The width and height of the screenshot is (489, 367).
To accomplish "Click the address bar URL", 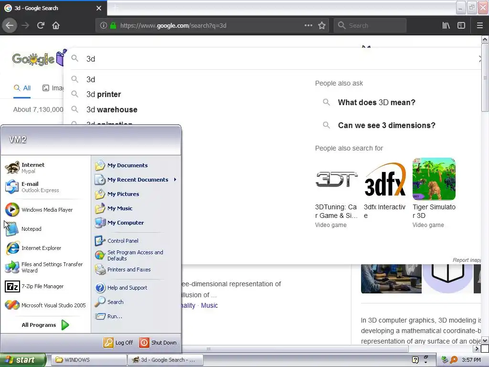I will (x=173, y=26).
